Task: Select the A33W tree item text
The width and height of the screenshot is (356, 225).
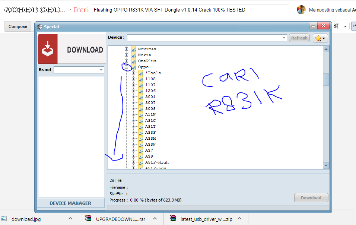Action: point(150,145)
